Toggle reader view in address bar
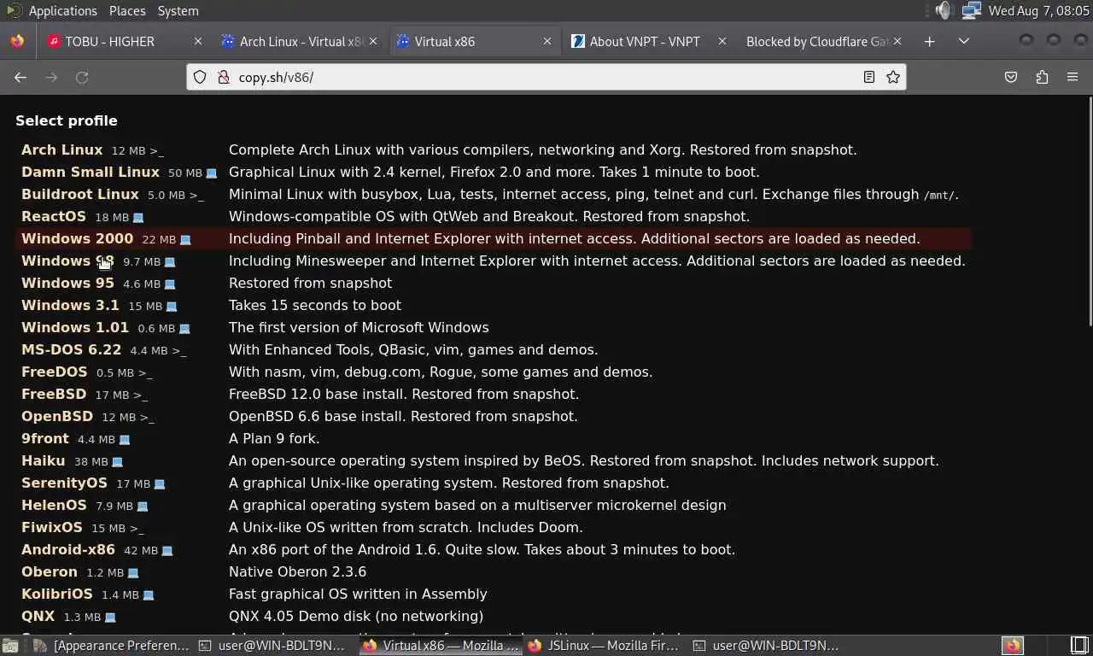 point(868,77)
